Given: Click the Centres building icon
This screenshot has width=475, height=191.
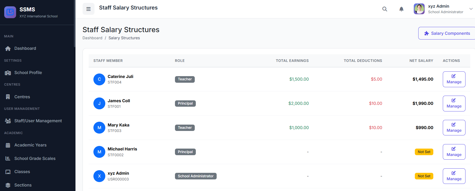Looking at the screenshot, I should pyautogui.click(x=8, y=97).
